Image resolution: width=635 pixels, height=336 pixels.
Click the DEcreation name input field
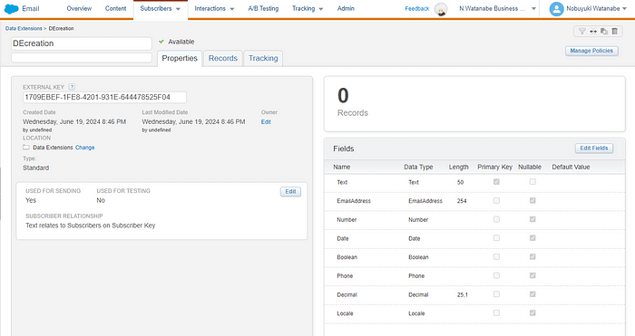coord(82,43)
